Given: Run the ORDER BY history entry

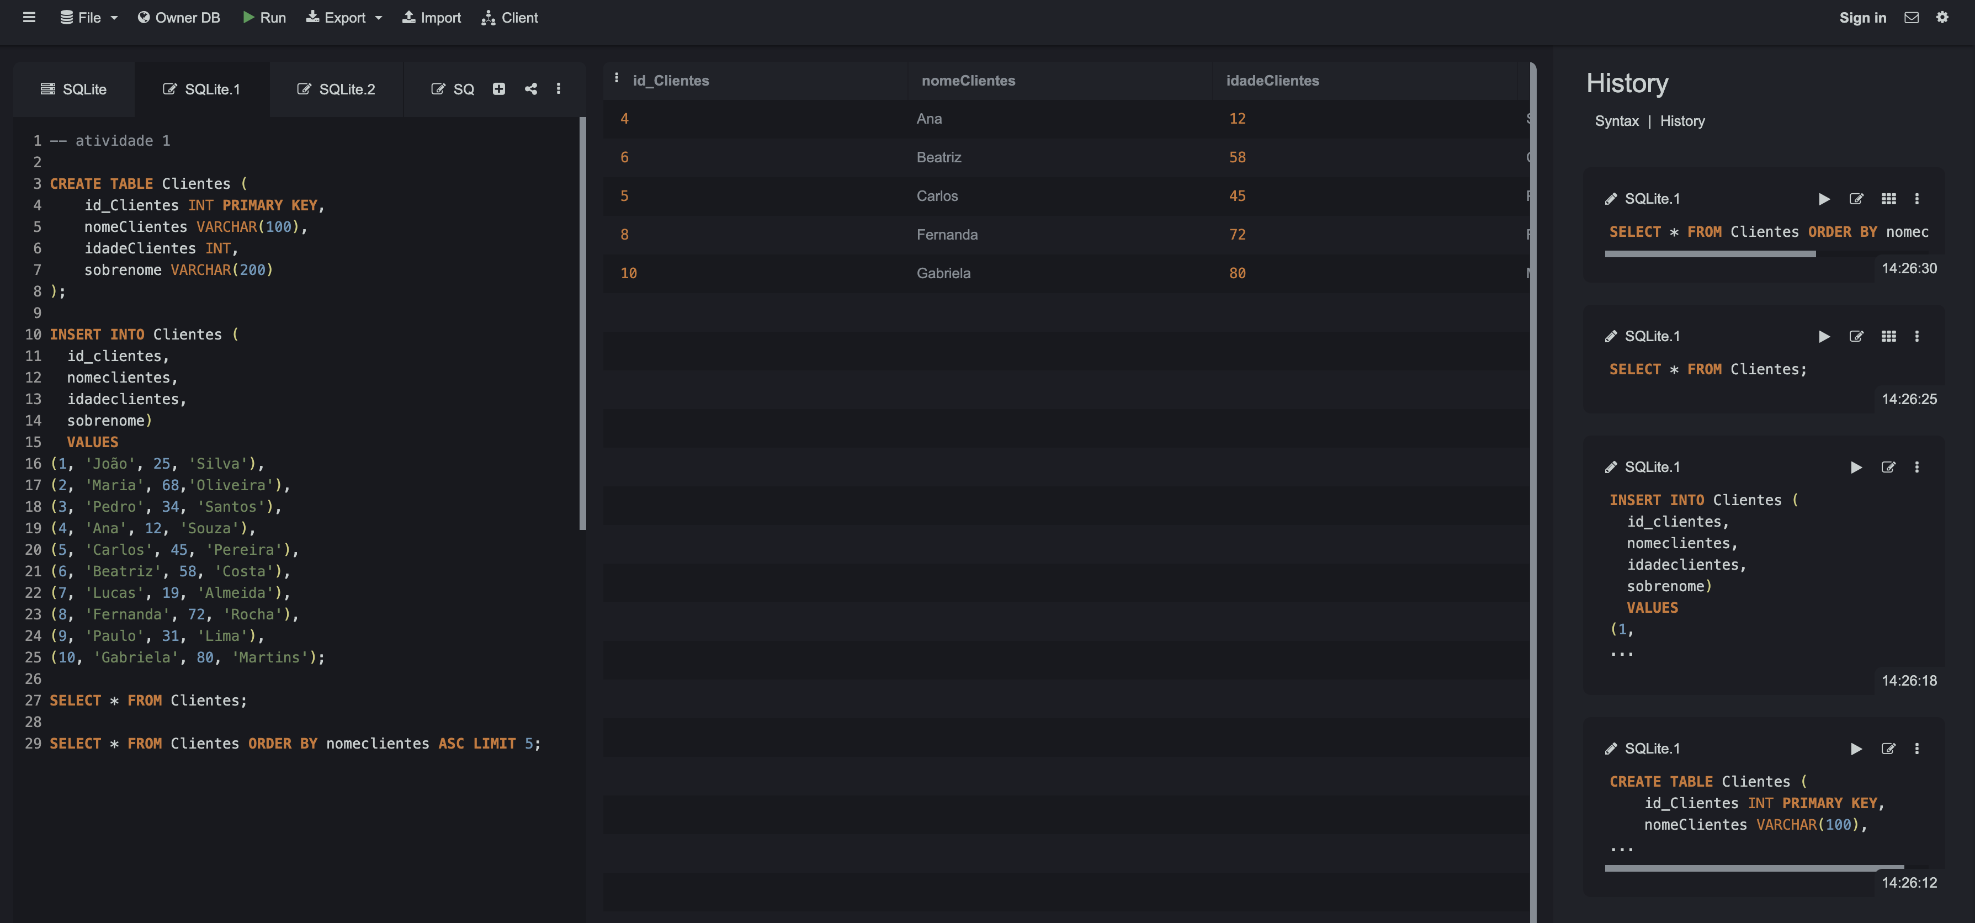Looking at the screenshot, I should [1824, 199].
